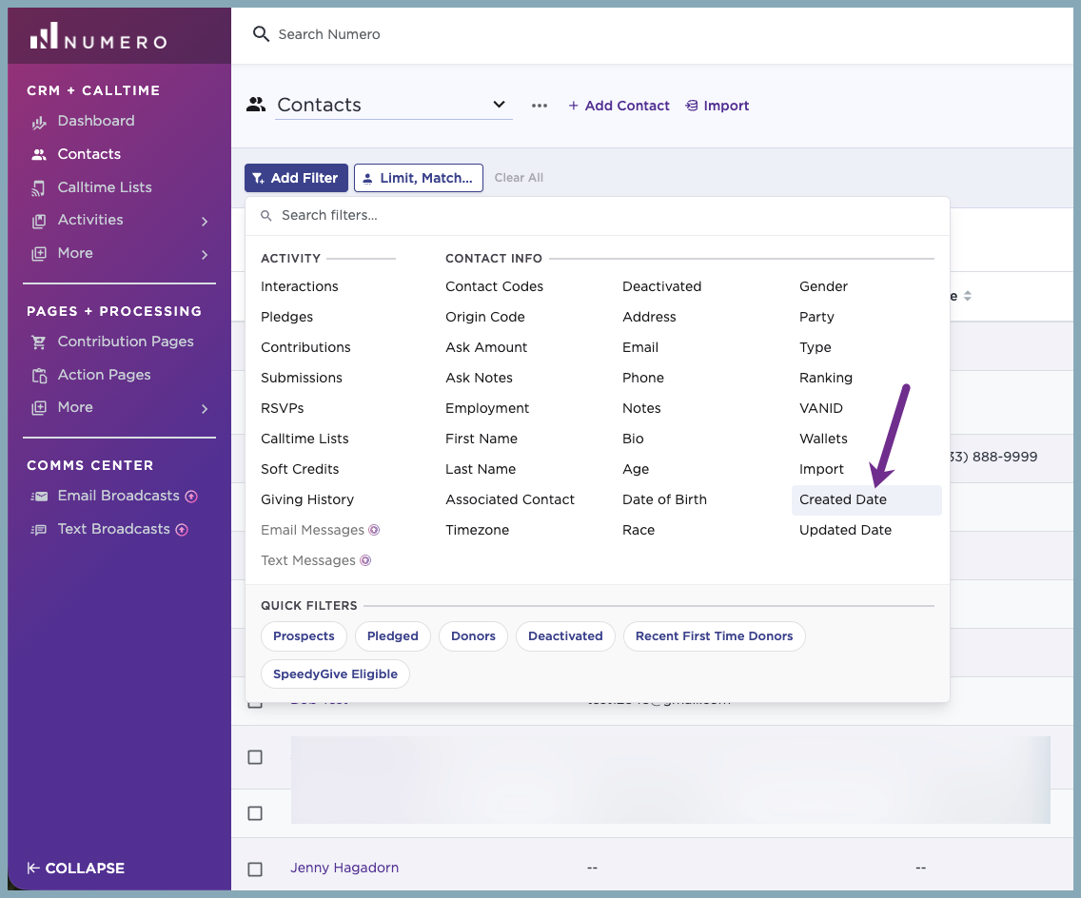Choose the Associated Contact filter
1081x898 pixels.
point(509,499)
